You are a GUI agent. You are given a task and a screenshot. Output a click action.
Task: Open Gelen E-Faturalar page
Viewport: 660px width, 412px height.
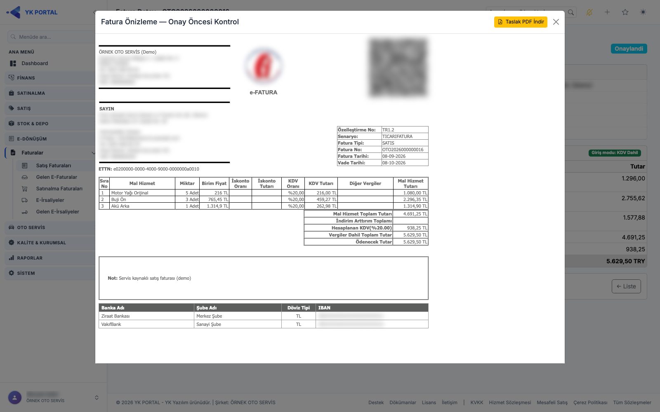(56, 177)
